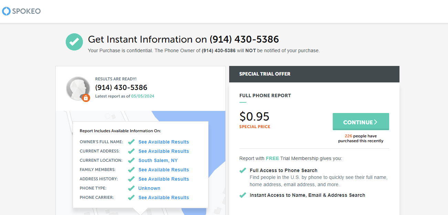448x215 pixels.
Task: Click the large green checkmark circle icon
Action: [74, 42]
